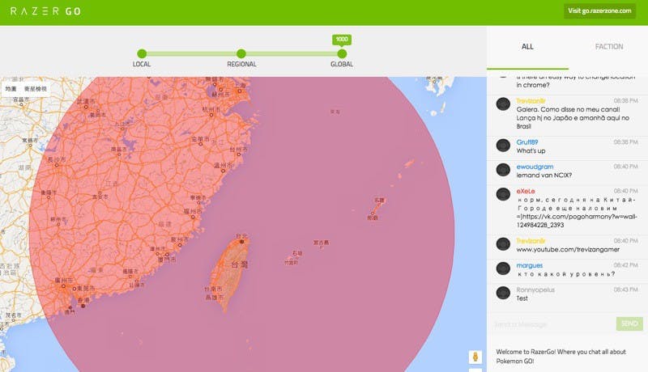Click the 'What's up' chat message

point(531,151)
